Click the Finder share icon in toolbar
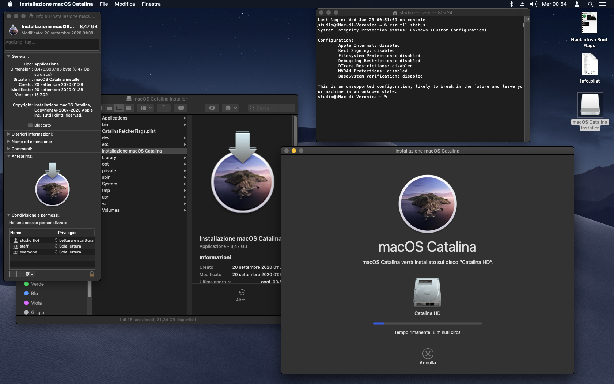 tap(164, 108)
